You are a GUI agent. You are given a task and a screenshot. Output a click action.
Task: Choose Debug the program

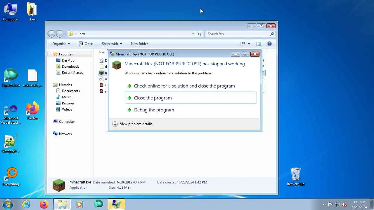191,110
